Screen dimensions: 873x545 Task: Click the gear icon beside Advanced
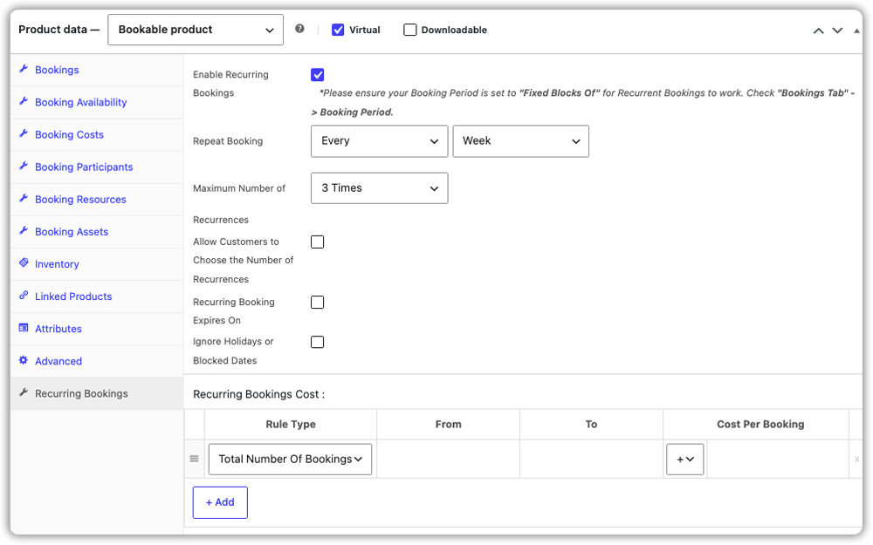[x=24, y=360]
